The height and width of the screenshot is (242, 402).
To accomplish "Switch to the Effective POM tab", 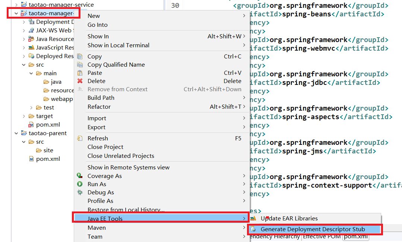I will pos(322,236).
